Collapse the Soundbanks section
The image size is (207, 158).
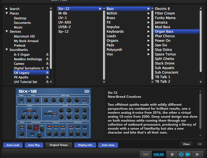(7, 50)
